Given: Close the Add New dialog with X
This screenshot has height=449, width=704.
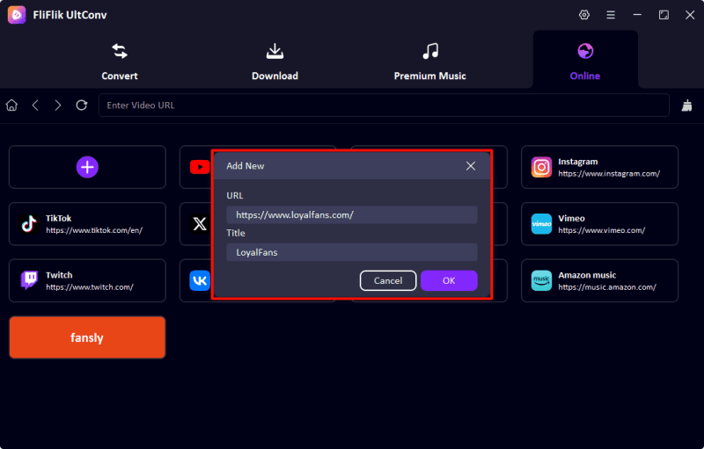Looking at the screenshot, I should pyautogui.click(x=471, y=165).
